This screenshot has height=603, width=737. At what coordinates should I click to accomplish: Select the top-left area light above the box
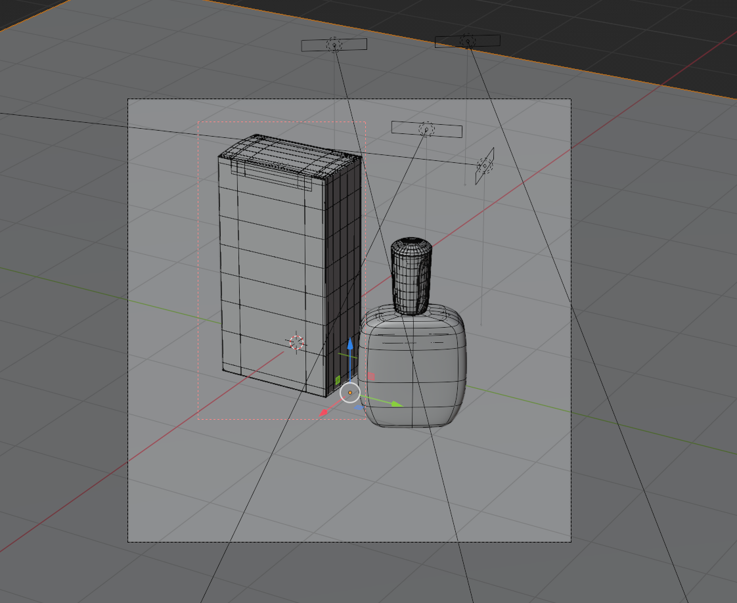[x=334, y=45]
